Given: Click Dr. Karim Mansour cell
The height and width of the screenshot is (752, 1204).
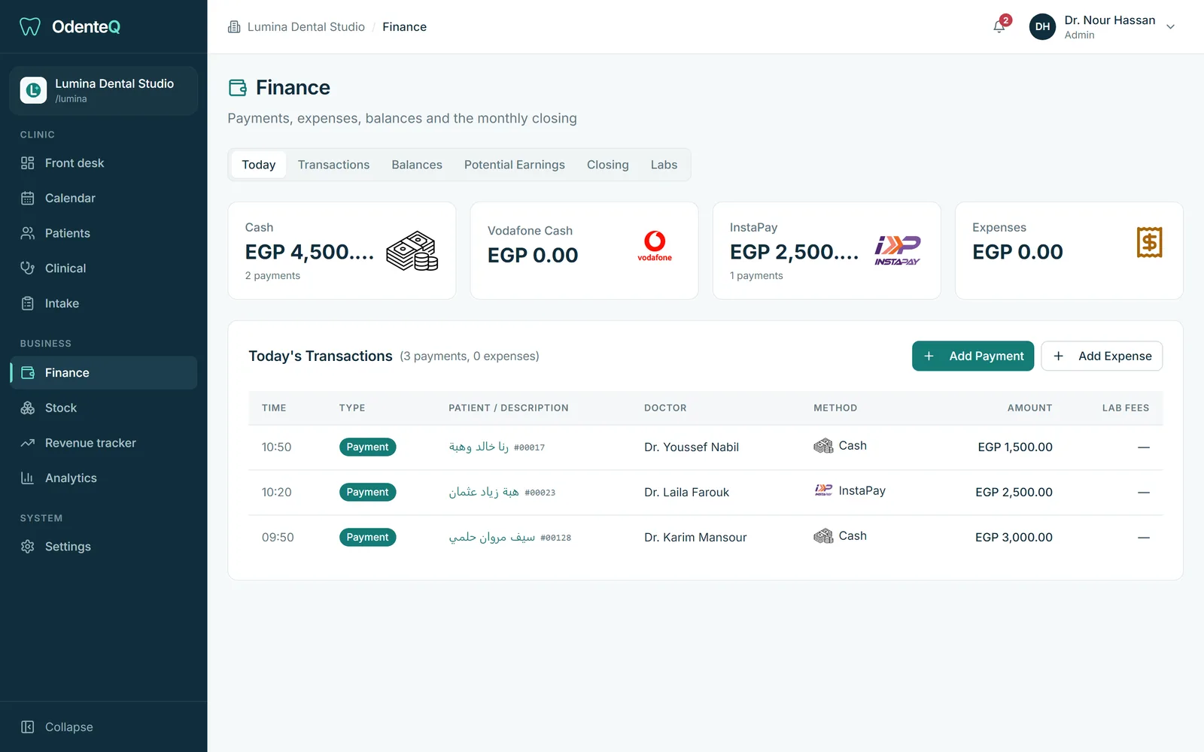Looking at the screenshot, I should click(695, 538).
